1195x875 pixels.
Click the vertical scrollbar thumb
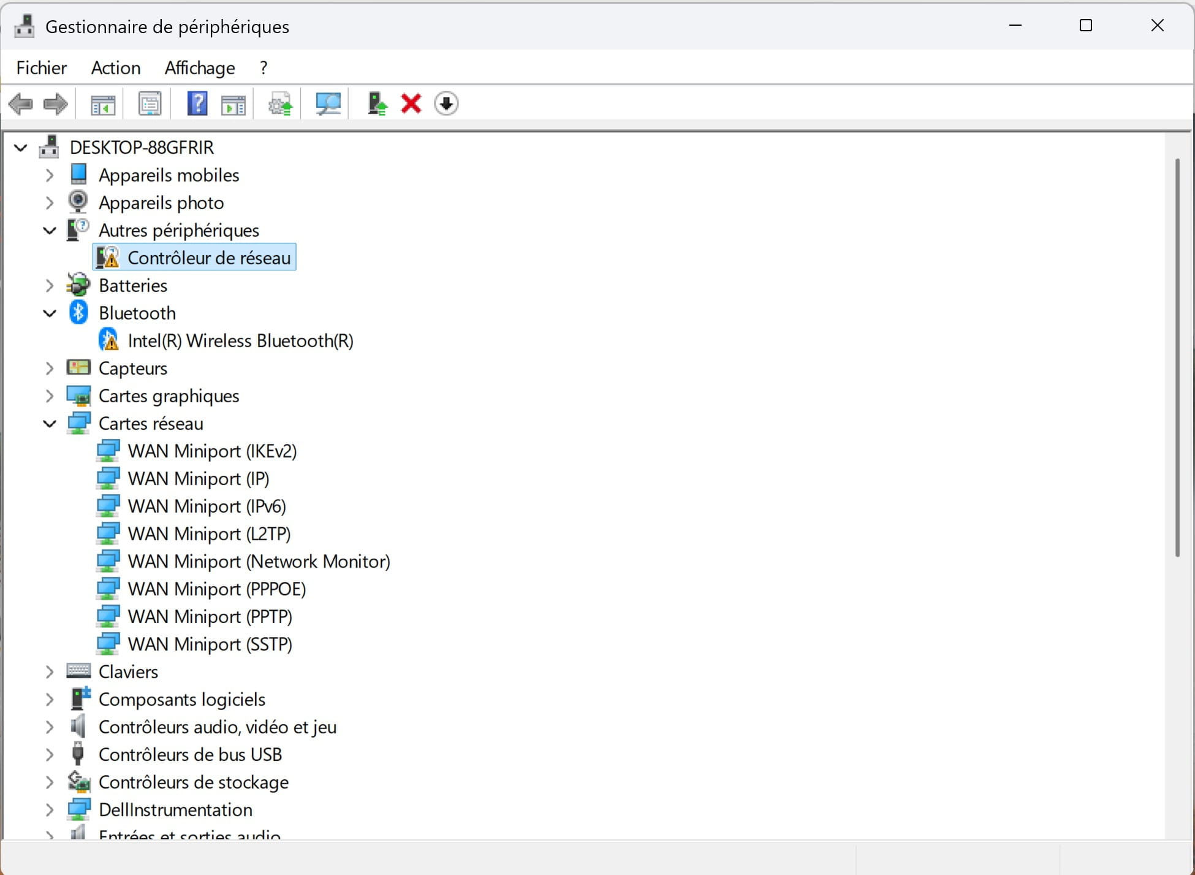1177,356
